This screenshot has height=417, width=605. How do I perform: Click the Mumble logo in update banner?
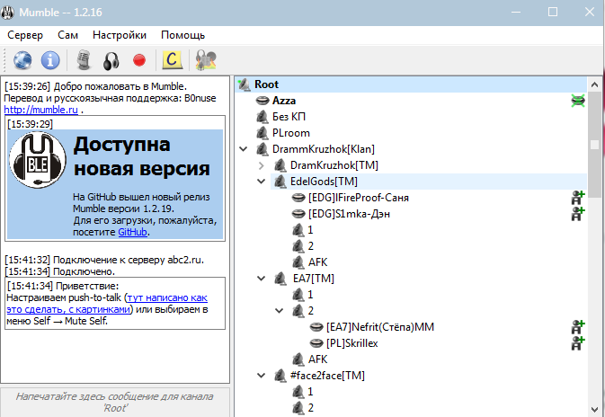click(x=38, y=160)
